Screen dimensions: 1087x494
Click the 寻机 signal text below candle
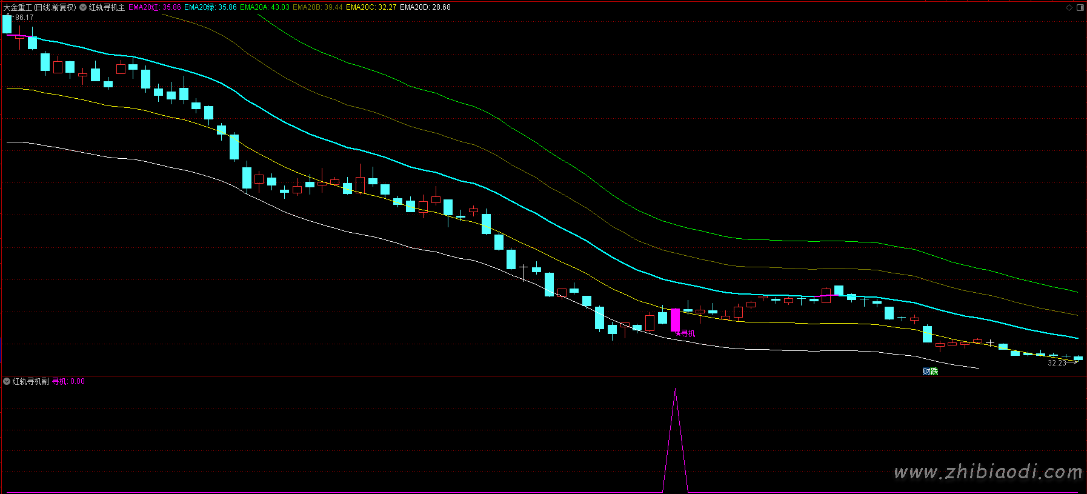pos(688,333)
